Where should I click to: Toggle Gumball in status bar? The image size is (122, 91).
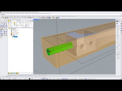[65, 79]
